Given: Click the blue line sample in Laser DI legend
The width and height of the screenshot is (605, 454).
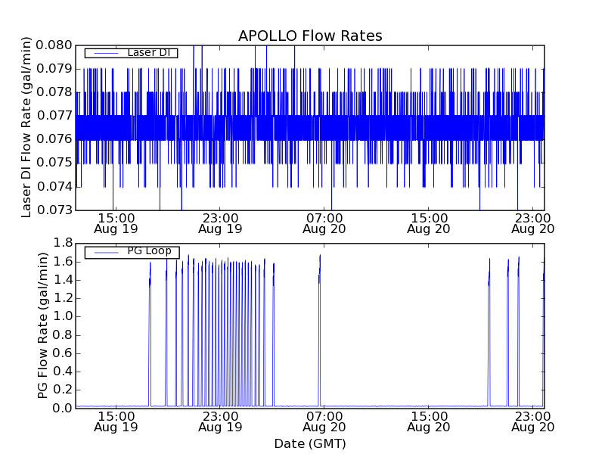Looking at the screenshot, I should point(106,53).
